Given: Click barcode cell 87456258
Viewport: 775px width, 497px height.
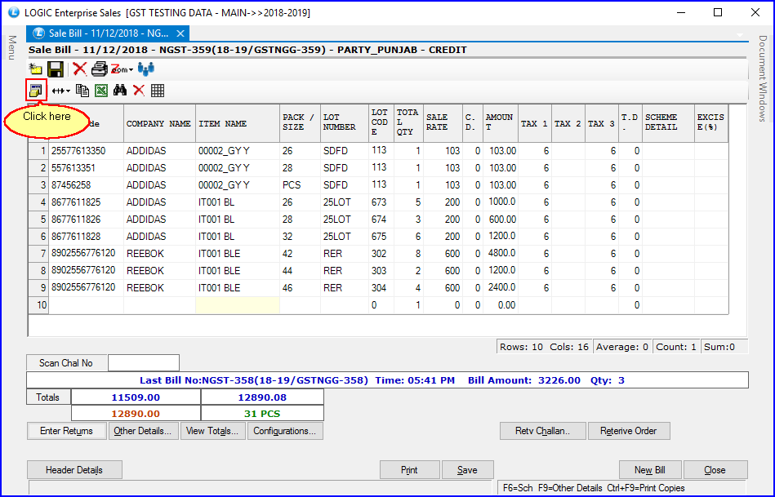Looking at the screenshot, I should coord(86,185).
